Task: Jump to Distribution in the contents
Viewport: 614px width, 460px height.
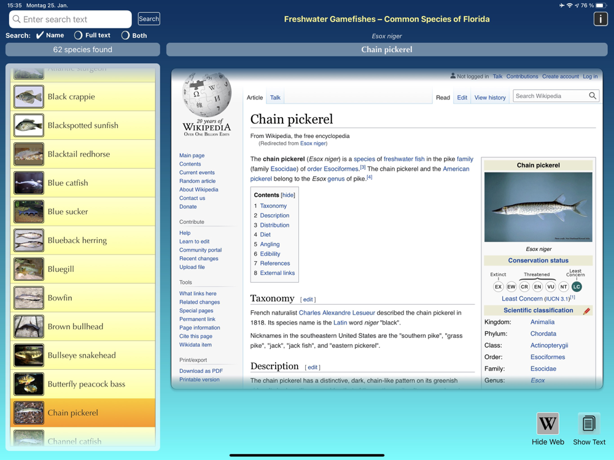Action: (x=274, y=225)
